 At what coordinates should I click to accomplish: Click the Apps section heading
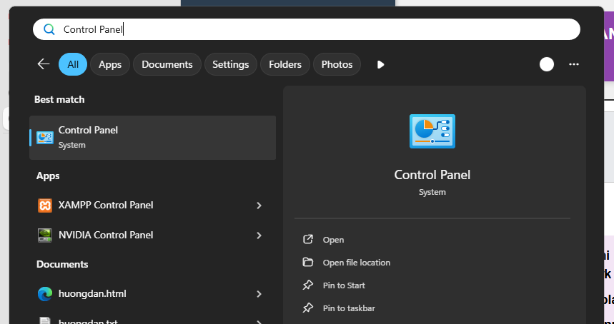[x=48, y=176]
